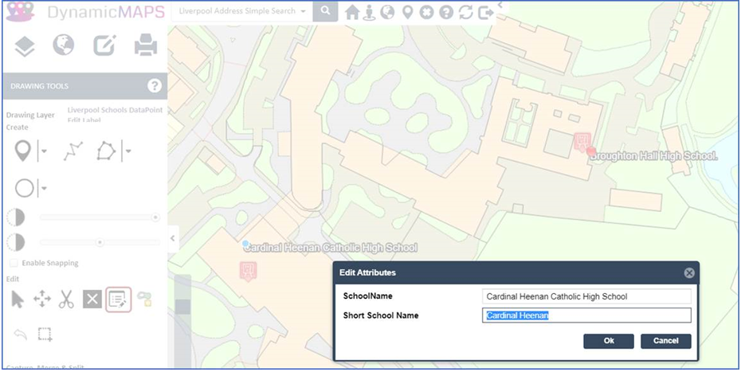Image resolution: width=741 pixels, height=372 pixels.
Task: Collapse the top toolbar chevron
Action: pos(500,5)
